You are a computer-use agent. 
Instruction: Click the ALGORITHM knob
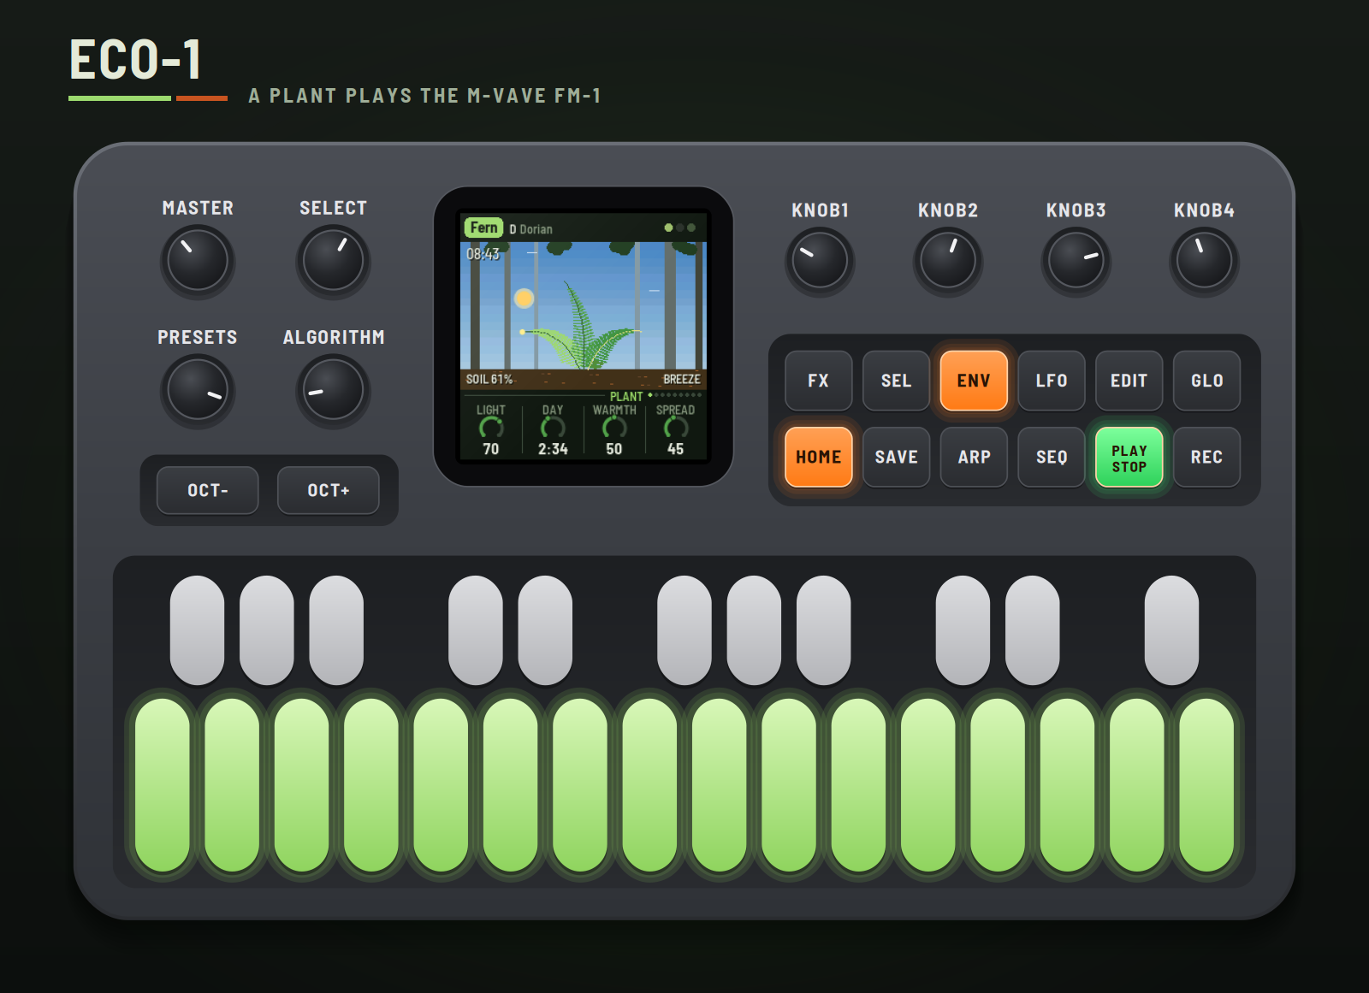[x=333, y=390]
